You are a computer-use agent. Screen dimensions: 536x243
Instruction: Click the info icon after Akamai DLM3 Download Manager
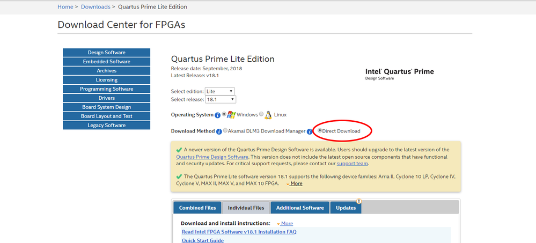[x=310, y=131]
